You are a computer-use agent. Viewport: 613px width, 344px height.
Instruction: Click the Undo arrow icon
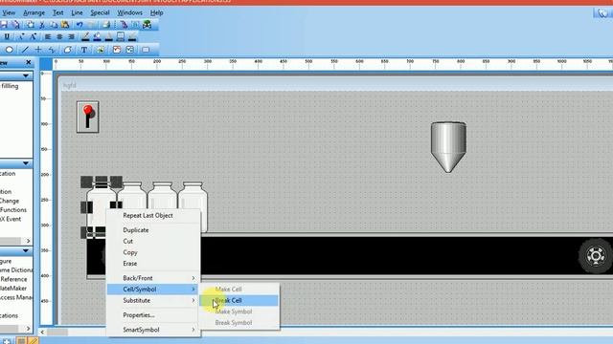(79, 25)
